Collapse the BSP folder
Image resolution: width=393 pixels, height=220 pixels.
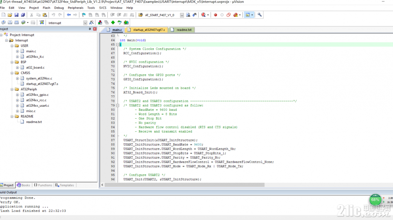[12, 62]
